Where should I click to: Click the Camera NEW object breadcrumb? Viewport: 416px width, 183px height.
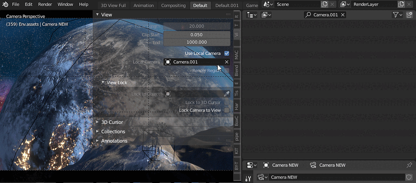[281, 165]
